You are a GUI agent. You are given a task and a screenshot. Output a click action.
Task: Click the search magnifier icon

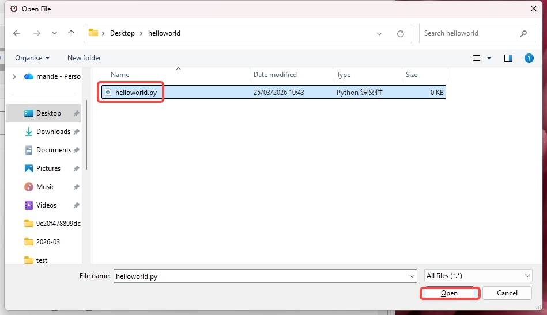coord(523,33)
